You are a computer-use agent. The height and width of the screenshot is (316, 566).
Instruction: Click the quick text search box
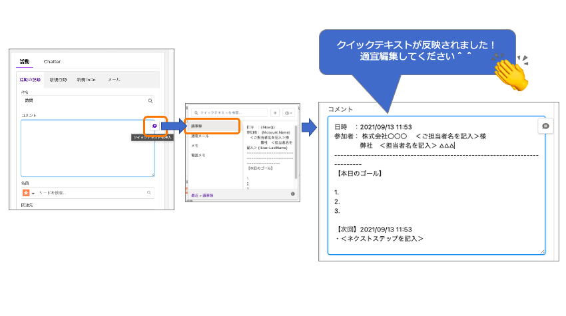click(x=230, y=113)
